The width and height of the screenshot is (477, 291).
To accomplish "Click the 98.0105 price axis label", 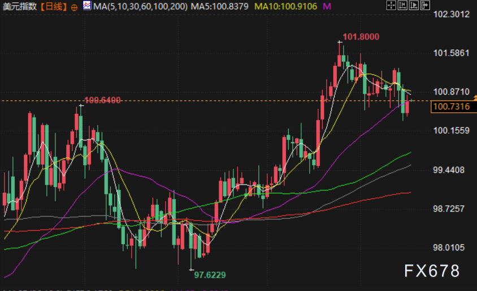I will [x=449, y=248].
